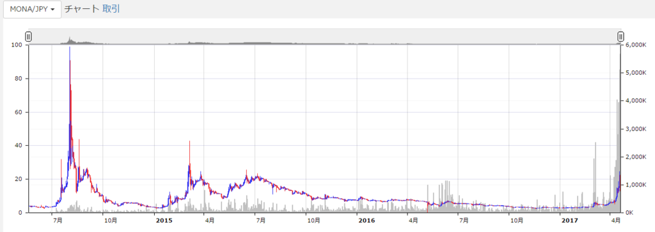Open the MONA/JPY pair dropdown
655x232 pixels.
pyautogui.click(x=32, y=9)
